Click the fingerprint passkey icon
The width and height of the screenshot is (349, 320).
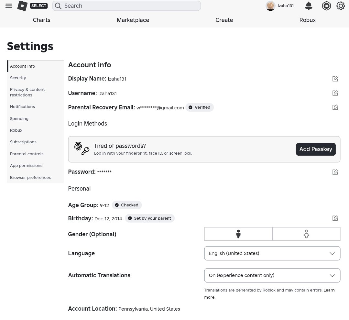82,148
